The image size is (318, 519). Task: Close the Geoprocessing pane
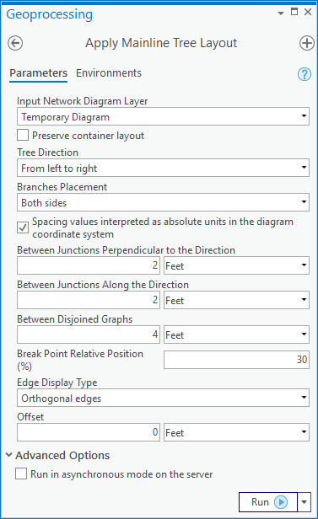tap(308, 12)
